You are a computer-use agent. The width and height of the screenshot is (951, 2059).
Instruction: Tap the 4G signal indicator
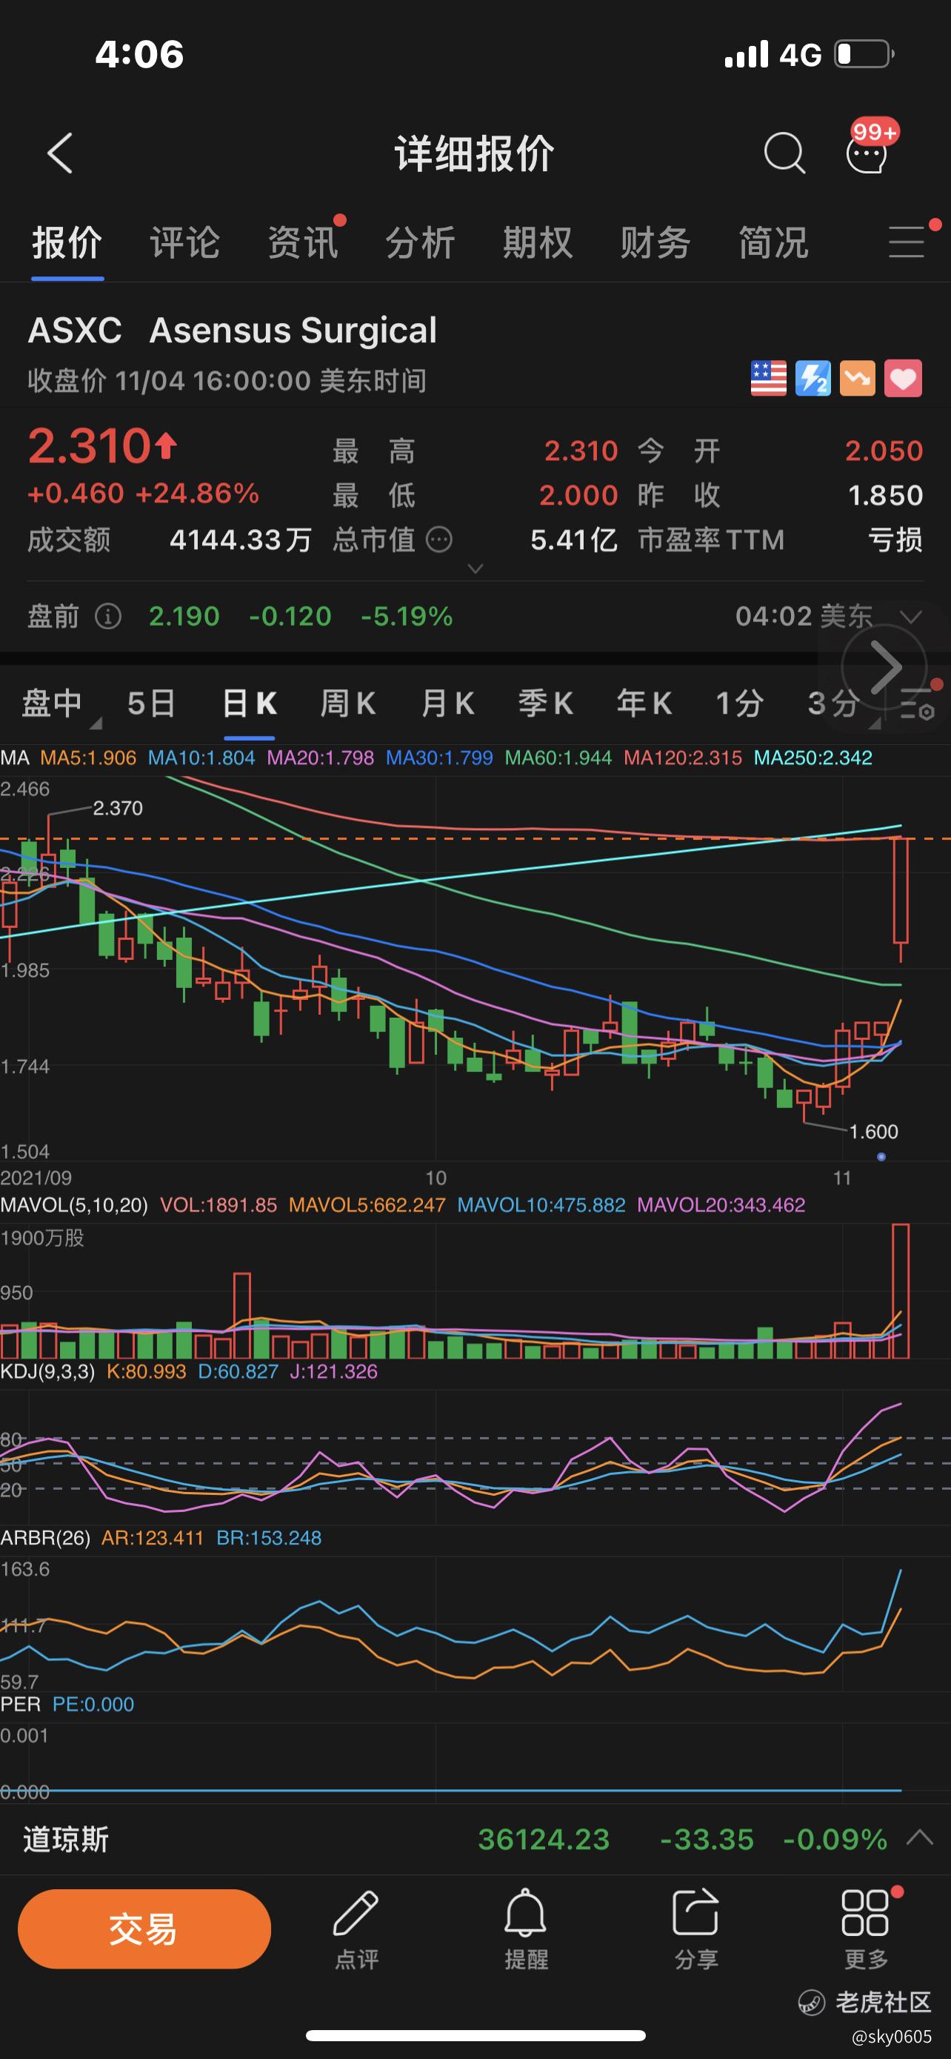[800, 54]
